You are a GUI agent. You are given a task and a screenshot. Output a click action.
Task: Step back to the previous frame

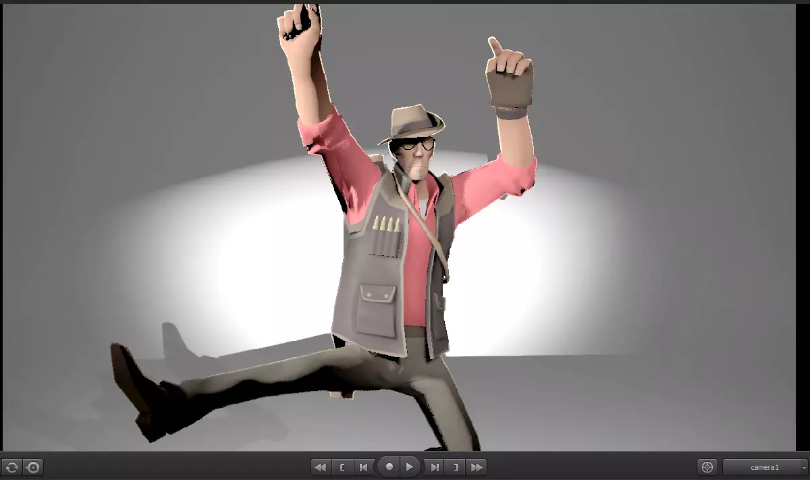click(363, 467)
